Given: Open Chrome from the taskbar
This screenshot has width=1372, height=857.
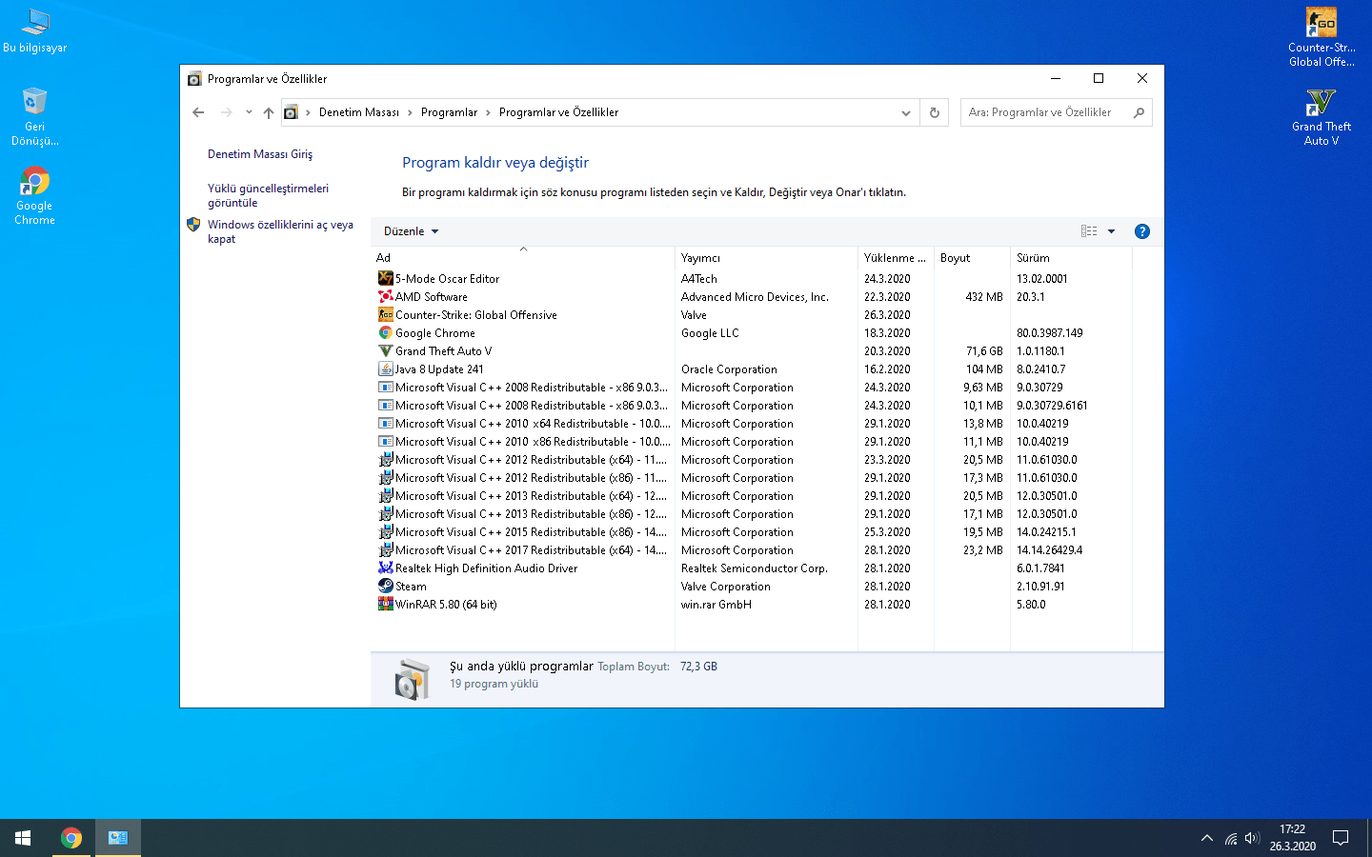Looking at the screenshot, I should pos(71,838).
